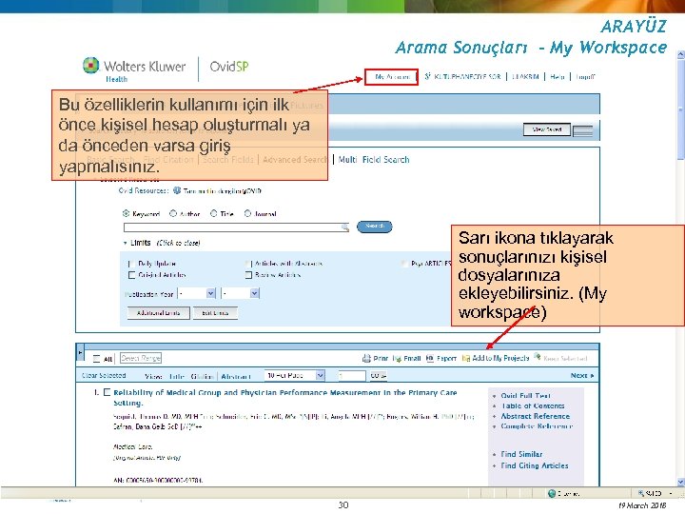685x514 pixels.
Task: Select the Keyword radio button
Action: tap(126, 213)
